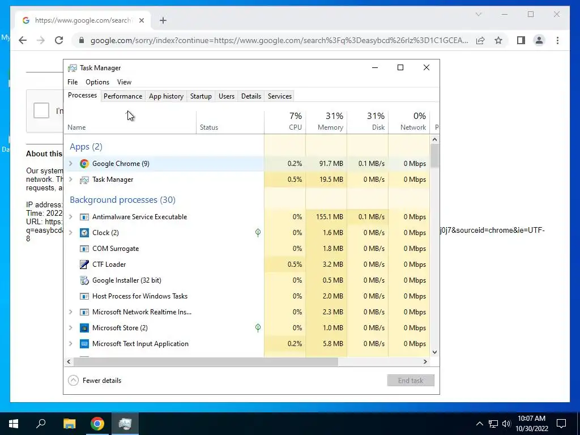Click the End task button
The height and width of the screenshot is (435, 580).
(x=411, y=380)
